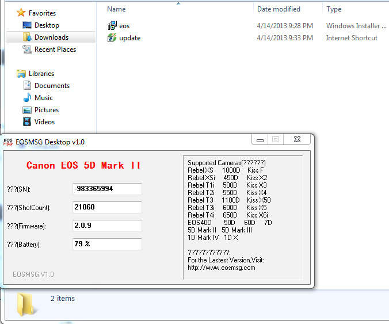
Task: Click the ShotCount field showing 21060
Action: [107, 207]
